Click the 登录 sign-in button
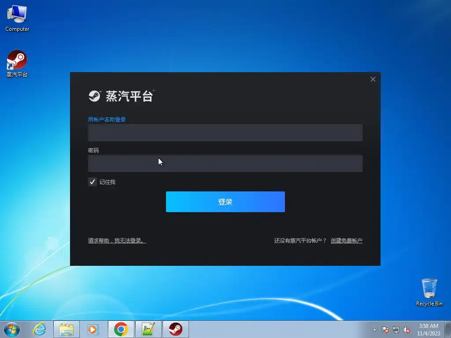 point(225,202)
